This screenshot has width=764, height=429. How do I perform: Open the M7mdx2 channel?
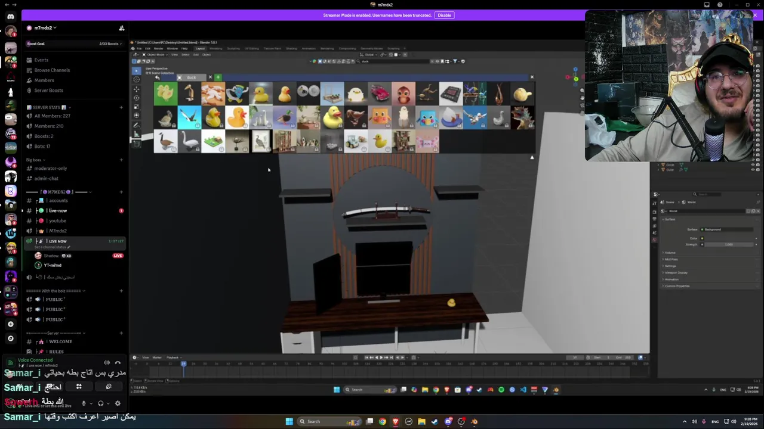(x=75, y=231)
